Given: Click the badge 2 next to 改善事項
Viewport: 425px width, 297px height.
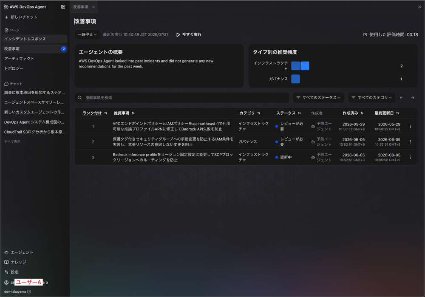Looking at the screenshot, I should 64,49.
